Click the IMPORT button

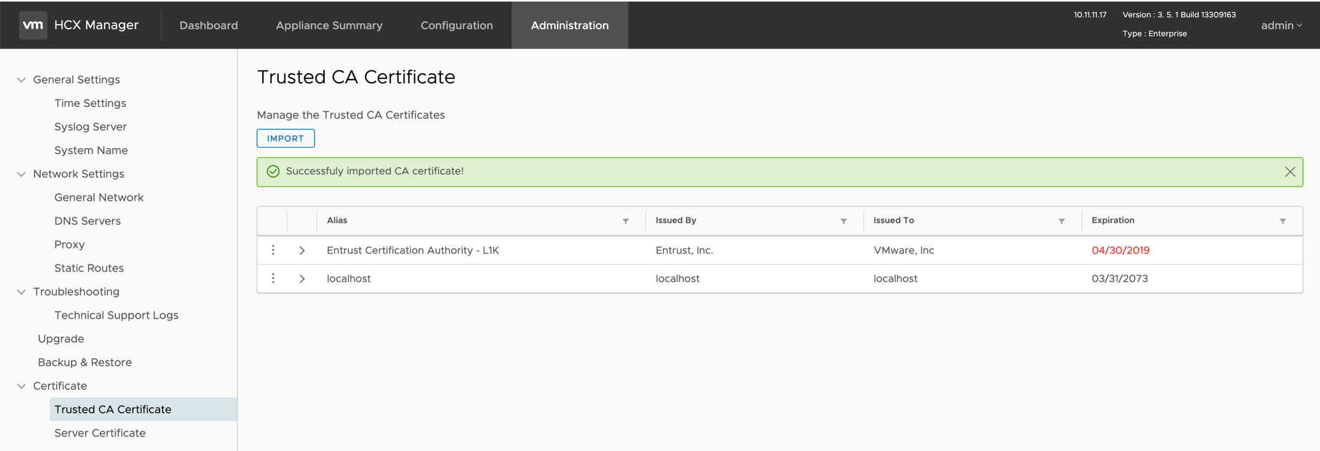point(285,138)
